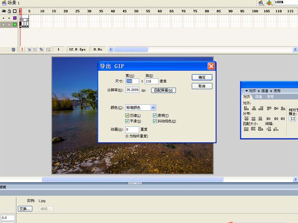Click the 高(E) height input field
The height and width of the screenshot is (223, 298).
tap(152, 81)
